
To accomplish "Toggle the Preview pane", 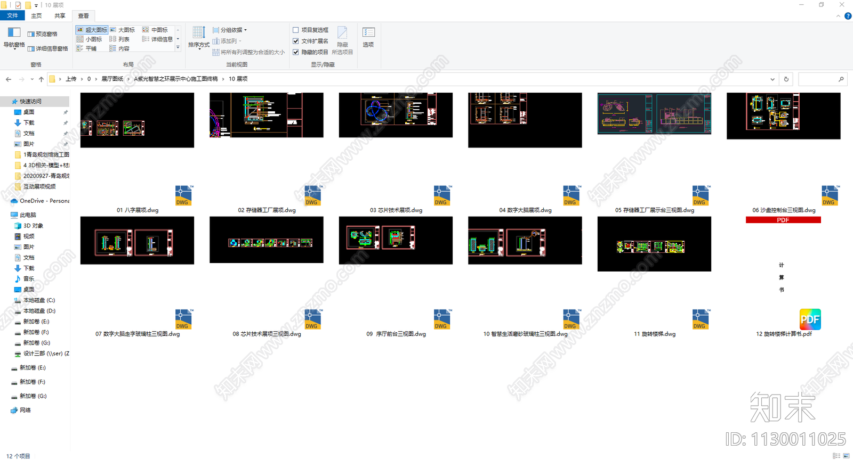I will pos(43,34).
